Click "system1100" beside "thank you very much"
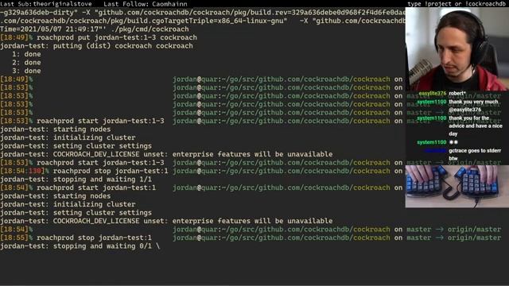509x286 pixels. tap(432, 102)
